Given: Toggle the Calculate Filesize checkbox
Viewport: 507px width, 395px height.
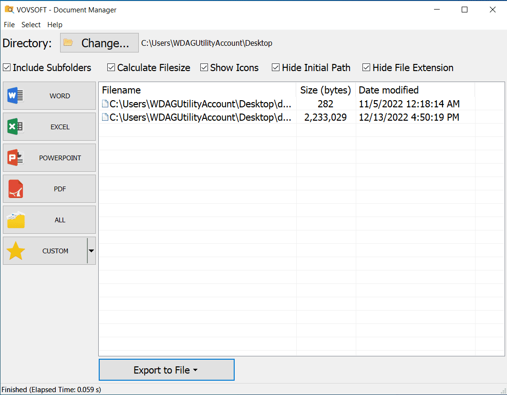Looking at the screenshot, I should pyautogui.click(x=111, y=68).
